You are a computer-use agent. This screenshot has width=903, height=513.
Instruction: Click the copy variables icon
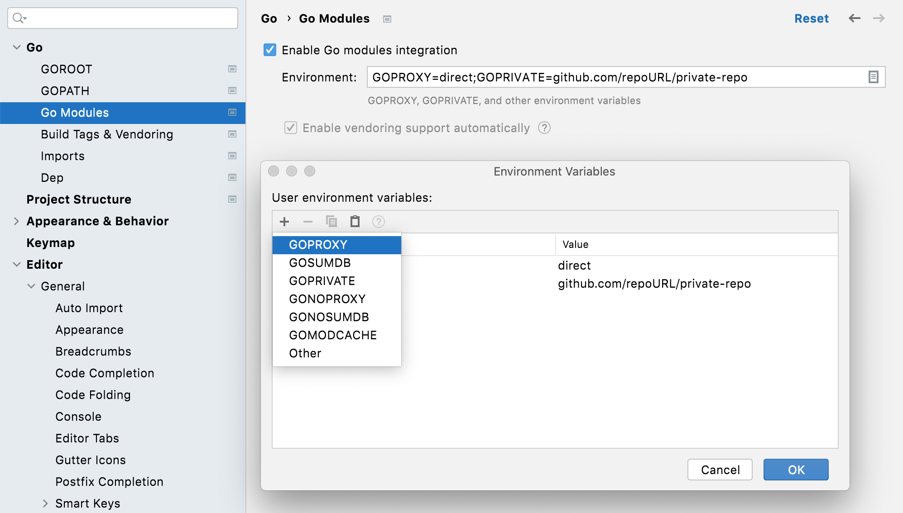(331, 222)
